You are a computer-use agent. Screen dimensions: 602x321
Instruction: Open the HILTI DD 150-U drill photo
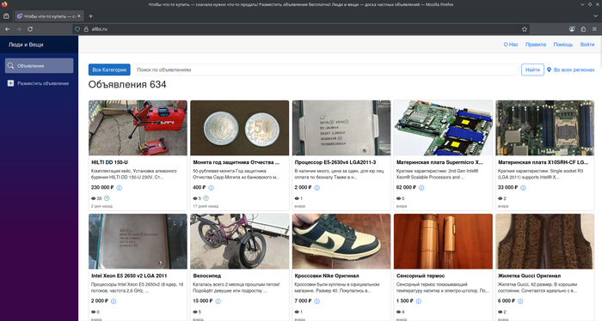(138, 128)
